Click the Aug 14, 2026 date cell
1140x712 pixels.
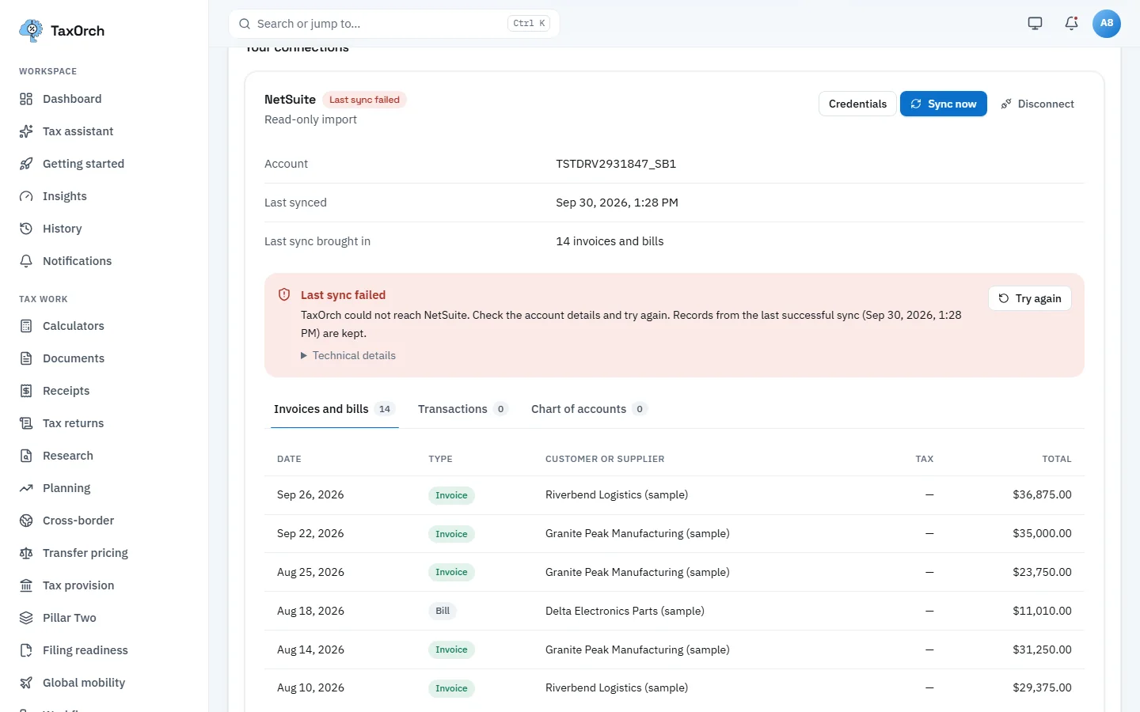coord(310,650)
